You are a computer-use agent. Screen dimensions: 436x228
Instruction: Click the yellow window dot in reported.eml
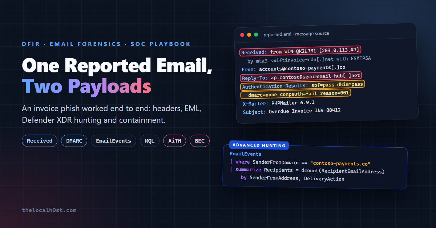tap(249, 35)
